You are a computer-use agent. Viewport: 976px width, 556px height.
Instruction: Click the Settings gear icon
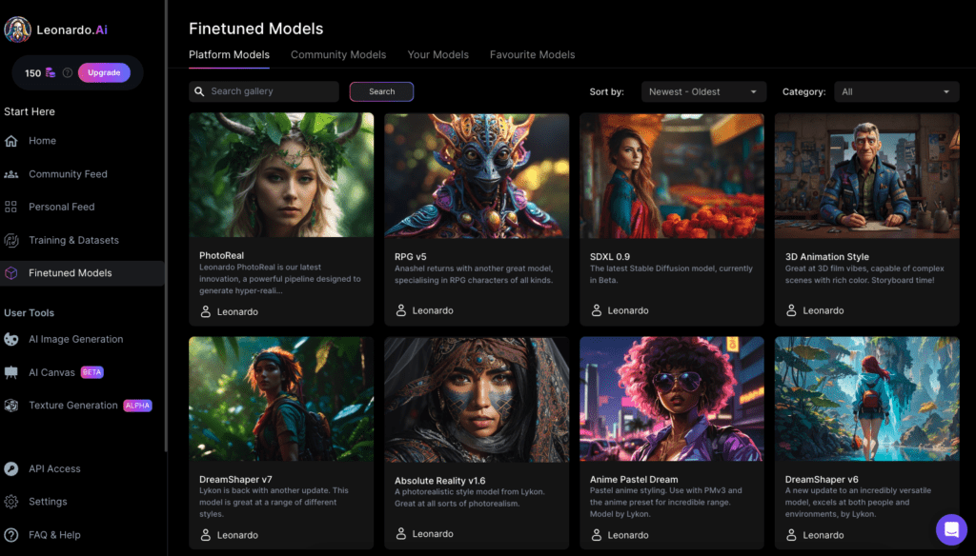11,502
